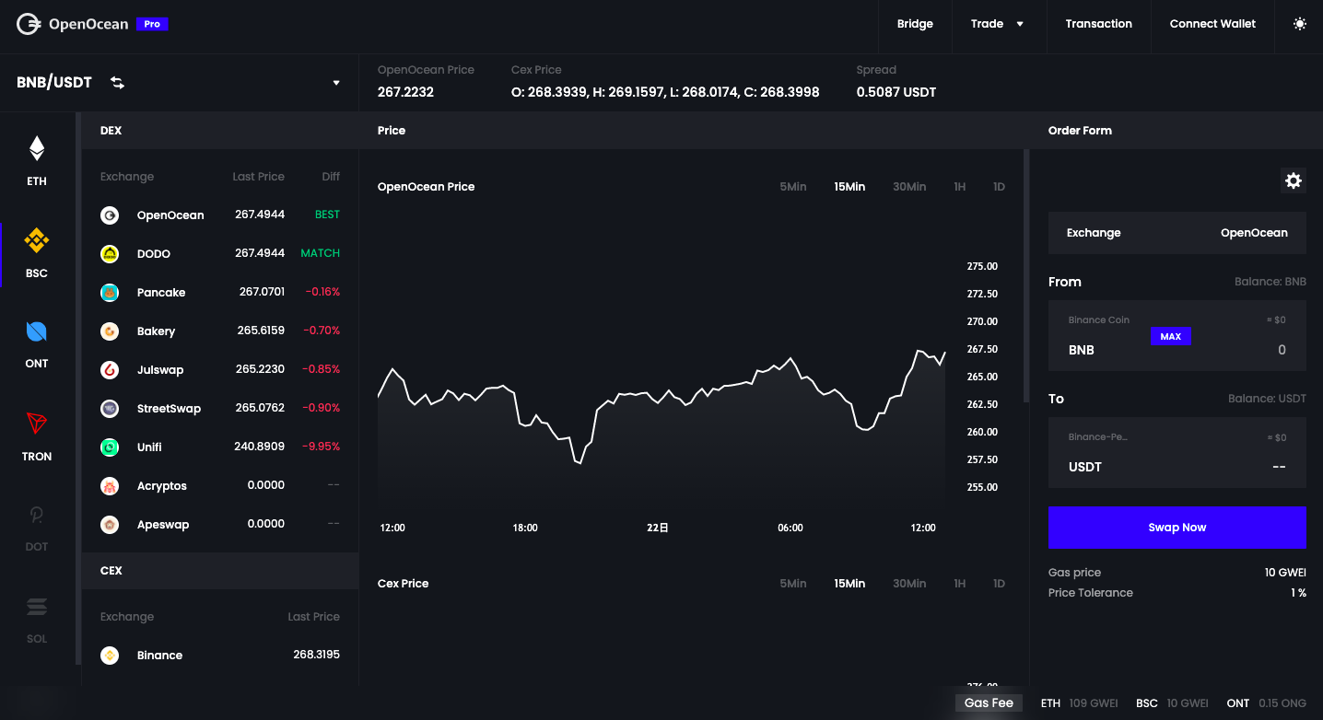
Task: Click Bakery last price 265.6159
Action: click(260, 331)
